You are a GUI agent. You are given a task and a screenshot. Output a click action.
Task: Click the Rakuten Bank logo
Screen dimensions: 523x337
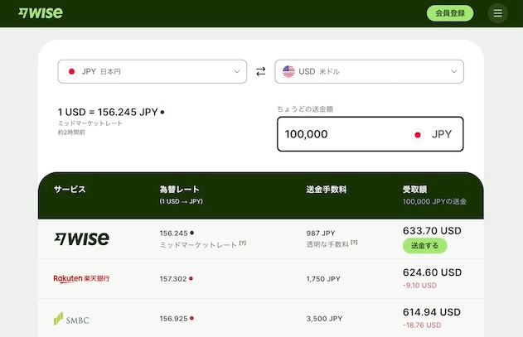point(81,279)
